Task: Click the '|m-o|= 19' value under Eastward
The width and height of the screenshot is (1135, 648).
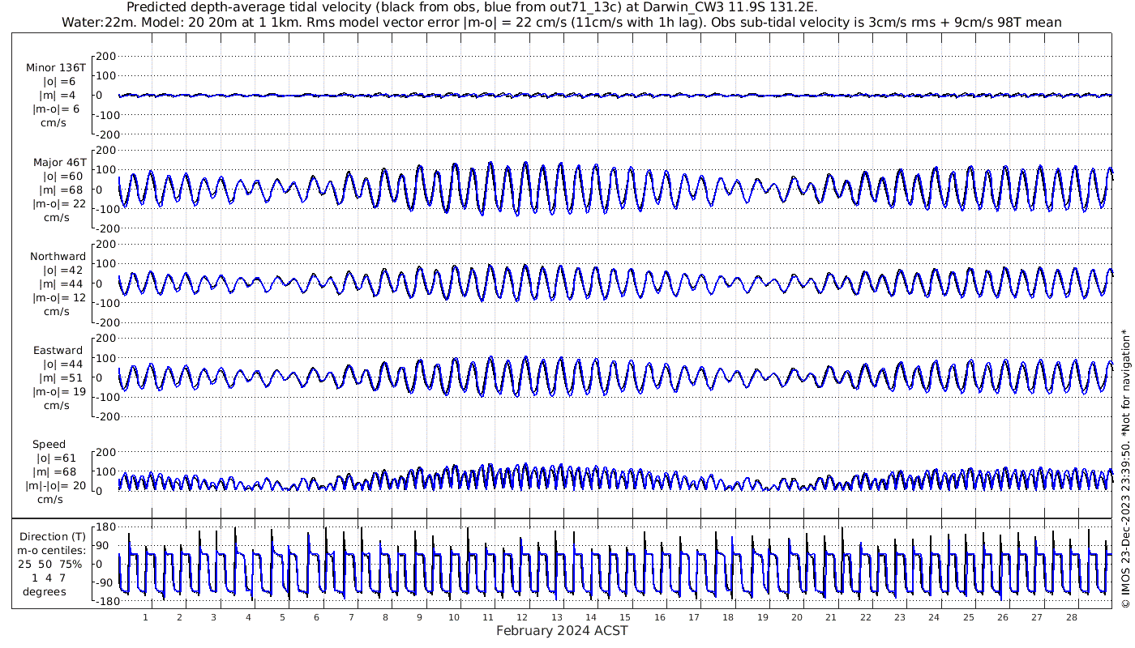Action: pyautogui.click(x=58, y=391)
